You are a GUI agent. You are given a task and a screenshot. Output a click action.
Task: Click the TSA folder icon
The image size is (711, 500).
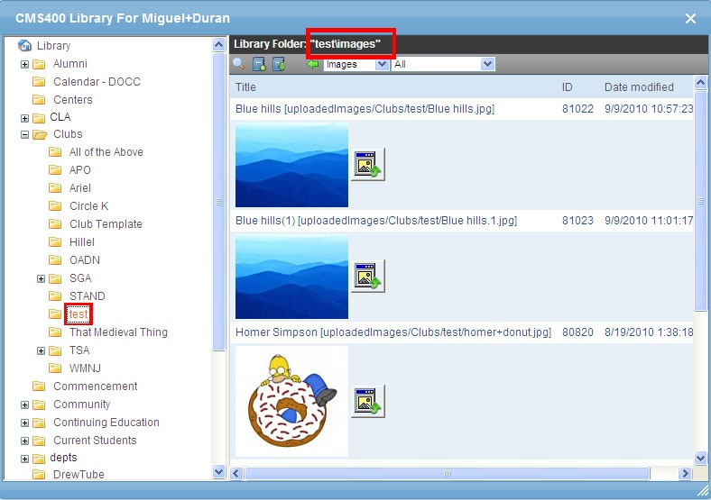click(55, 350)
